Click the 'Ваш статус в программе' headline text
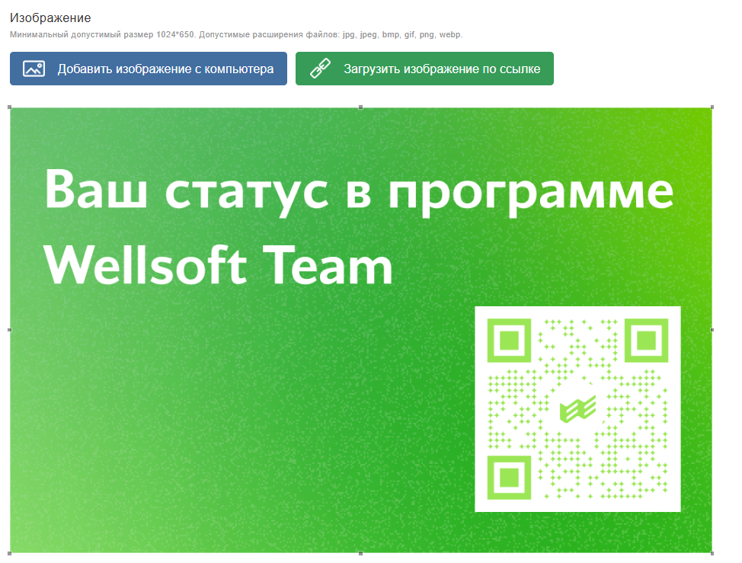Screen dimensions: 742x563 [359, 190]
